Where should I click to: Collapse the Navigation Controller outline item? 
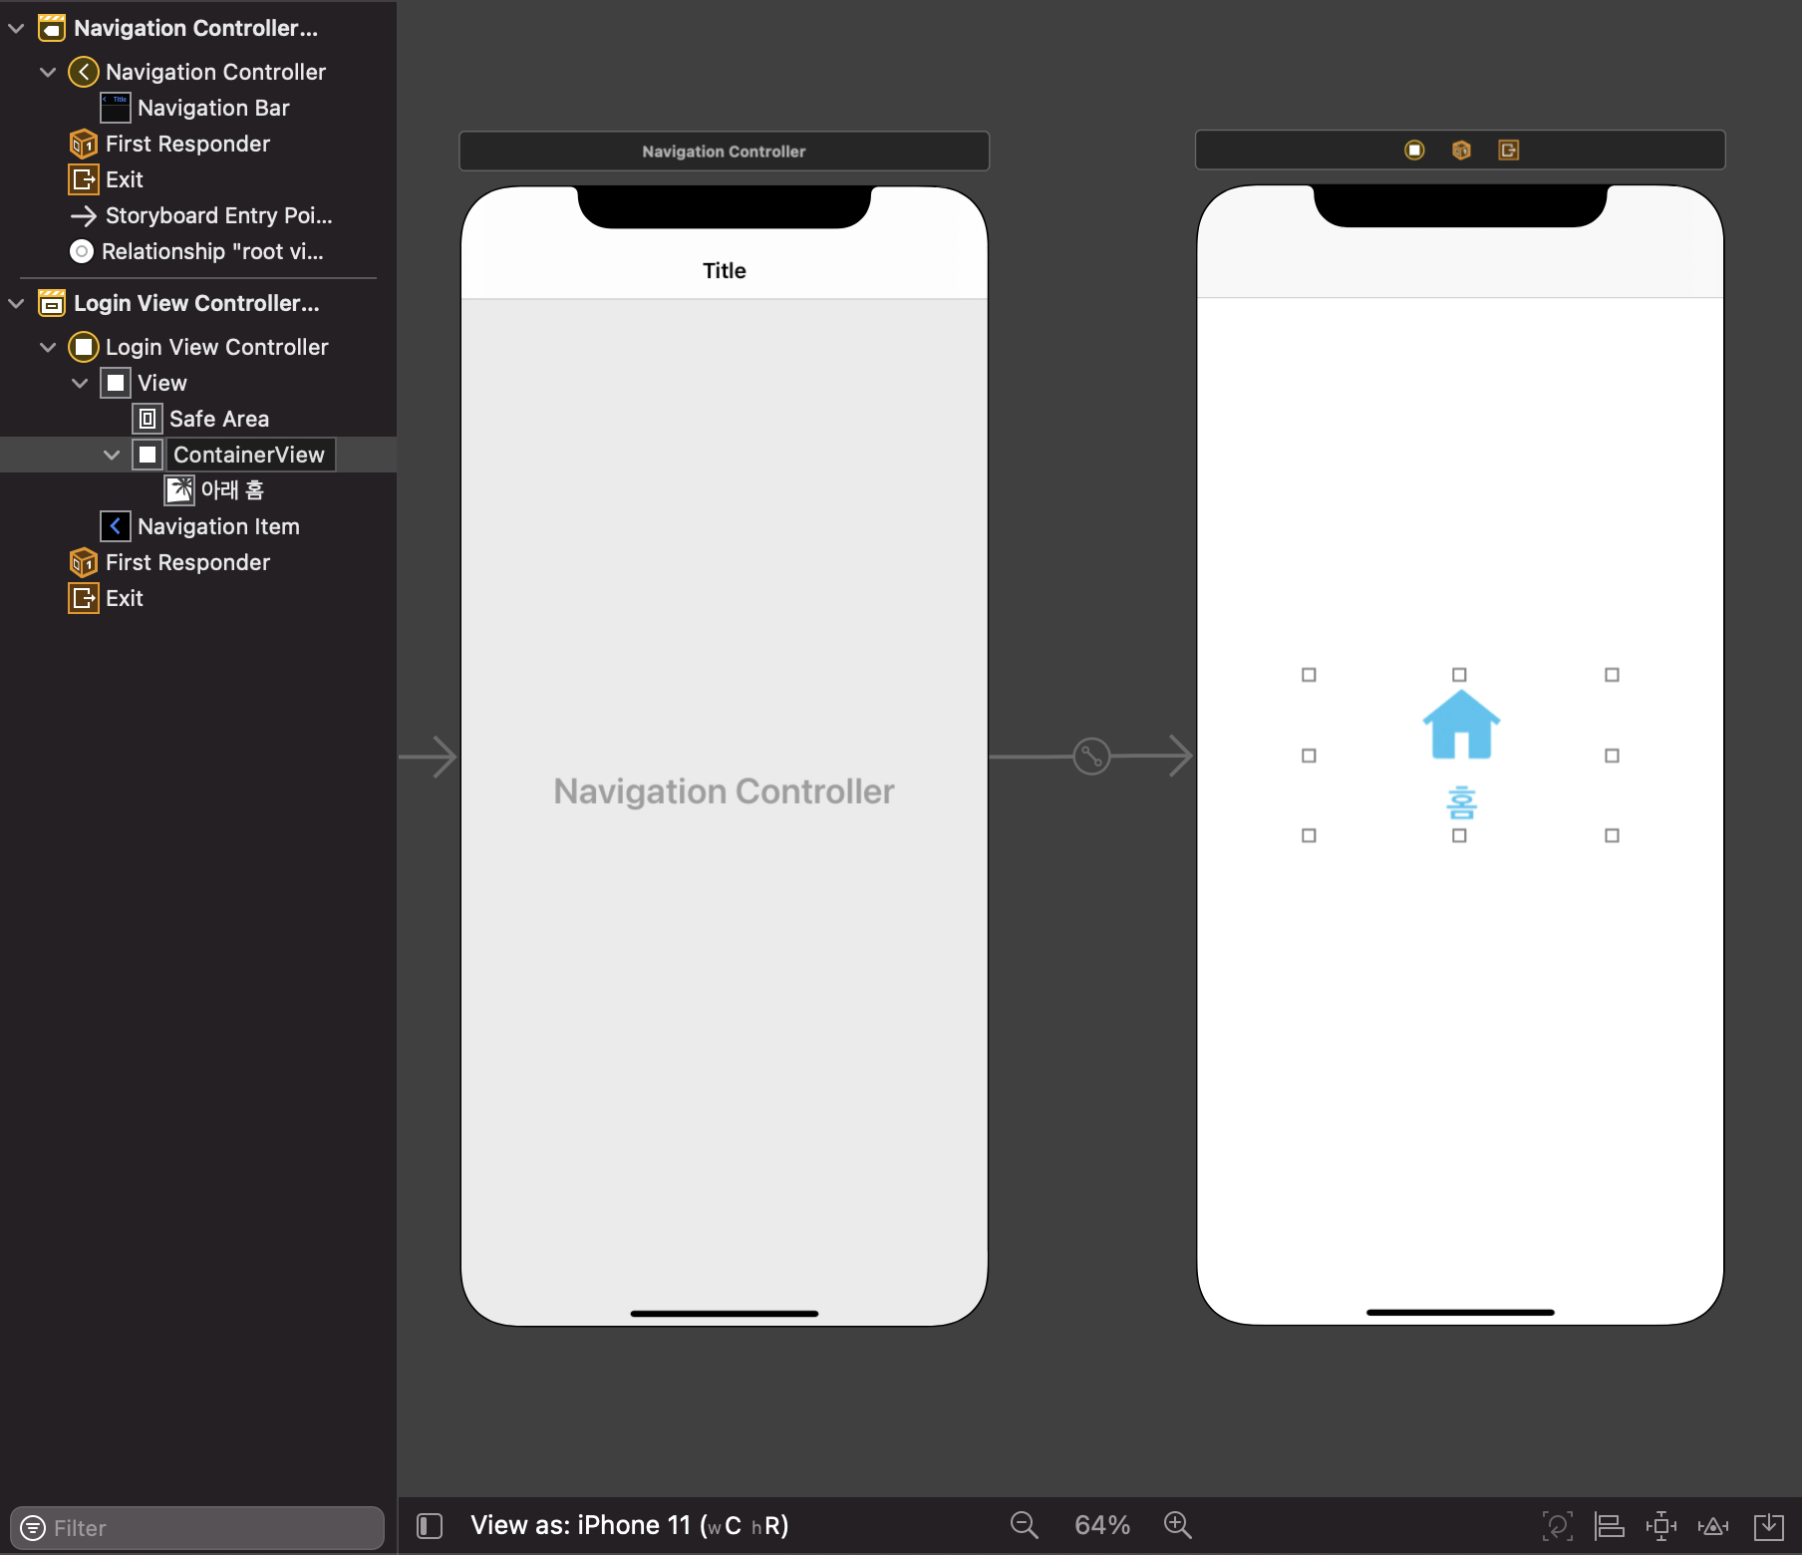[x=48, y=72]
